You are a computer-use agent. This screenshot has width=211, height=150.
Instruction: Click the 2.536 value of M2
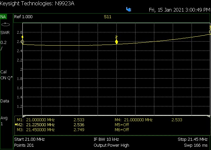(79, 125)
